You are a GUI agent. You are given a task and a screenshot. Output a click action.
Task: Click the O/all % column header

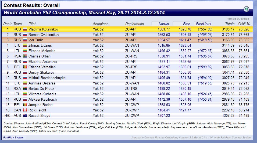tap(244, 24)
